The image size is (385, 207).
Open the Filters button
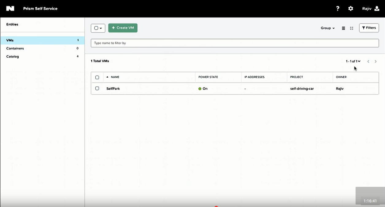coord(369,28)
